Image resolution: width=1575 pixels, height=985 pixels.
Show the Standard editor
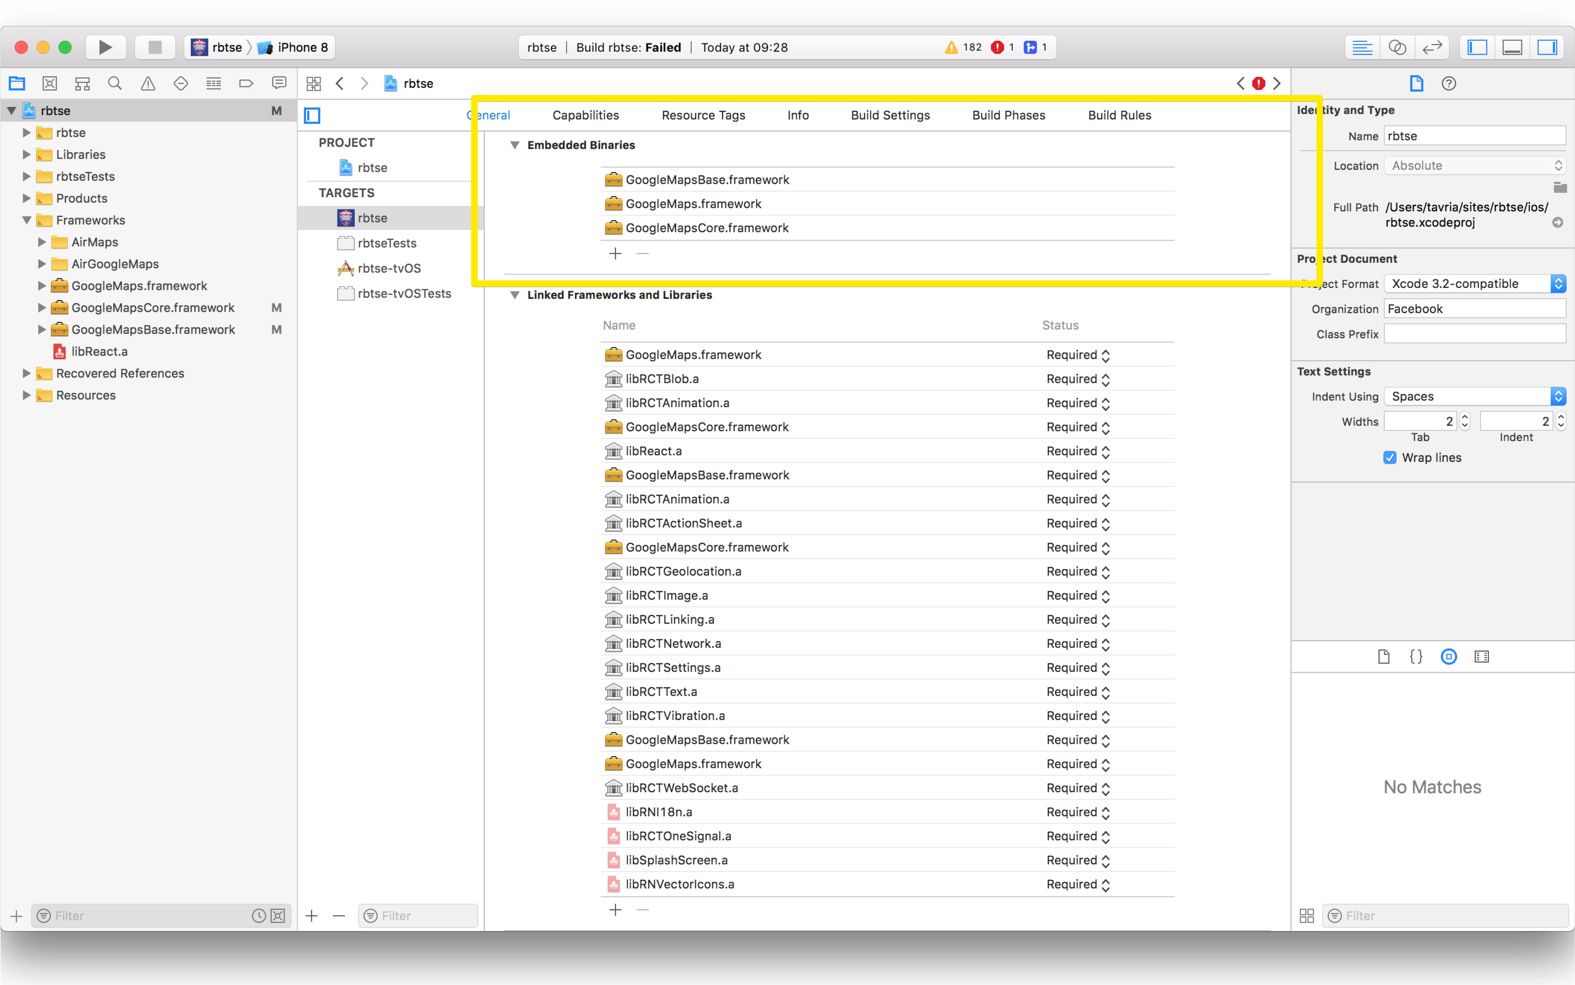click(1362, 47)
